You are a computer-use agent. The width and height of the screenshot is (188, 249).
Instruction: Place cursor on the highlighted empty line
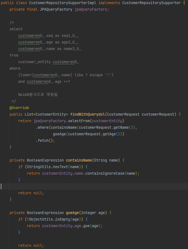94,186
